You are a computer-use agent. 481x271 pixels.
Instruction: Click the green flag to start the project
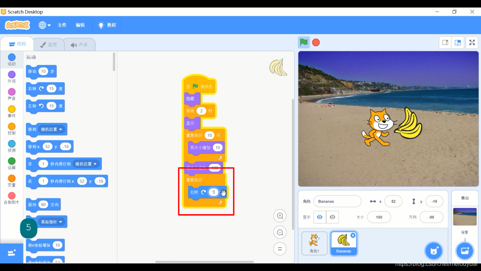click(x=304, y=42)
